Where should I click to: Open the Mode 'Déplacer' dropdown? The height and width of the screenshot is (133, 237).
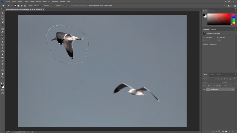tap(37, 5)
